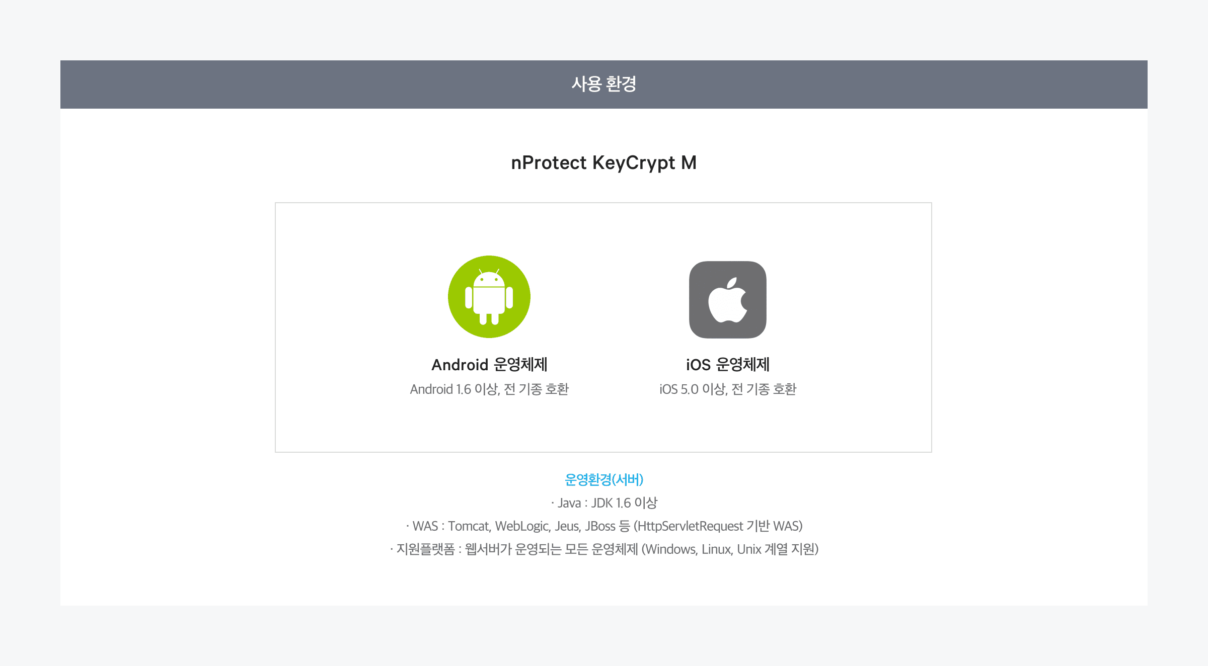Click the 지원플랫폼 supported platforms line
The width and height of the screenshot is (1208, 666).
point(604,549)
